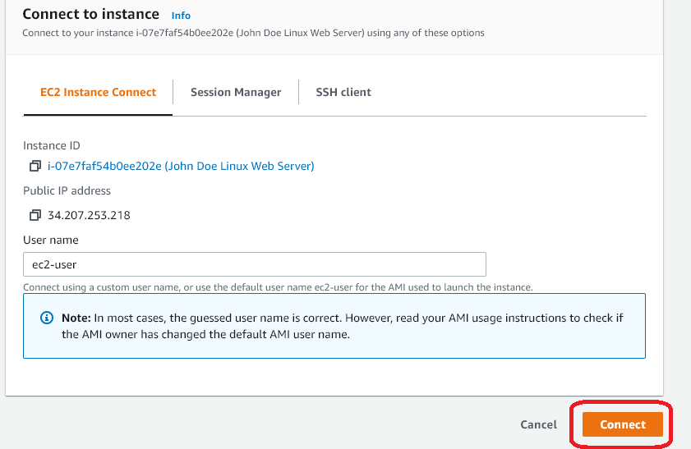Image resolution: width=691 pixels, height=449 pixels.
Task: Select the EC2 Instance Connect tab
Action: click(x=98, y=92)
